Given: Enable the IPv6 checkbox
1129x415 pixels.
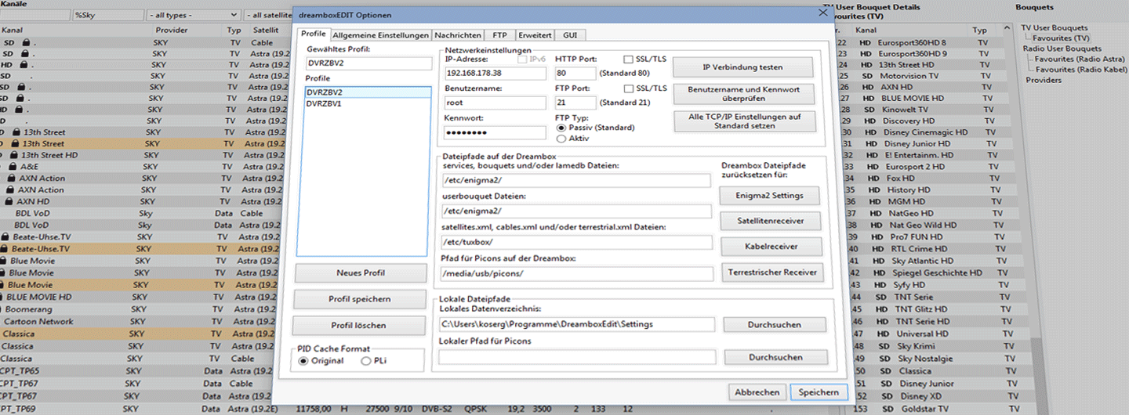Looking at the screenshot, I should point(522,59).
